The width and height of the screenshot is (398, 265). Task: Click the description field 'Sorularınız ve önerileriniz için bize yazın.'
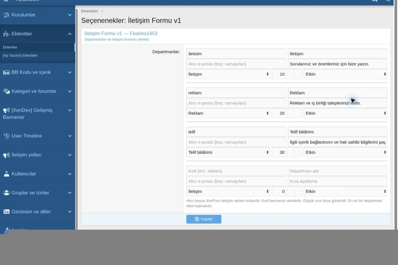pyautogui.click(x=337, y=64)
